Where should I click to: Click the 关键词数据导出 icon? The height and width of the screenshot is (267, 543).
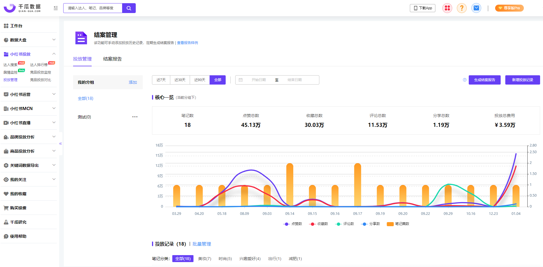pyautogui.click(x=6, y=165)
